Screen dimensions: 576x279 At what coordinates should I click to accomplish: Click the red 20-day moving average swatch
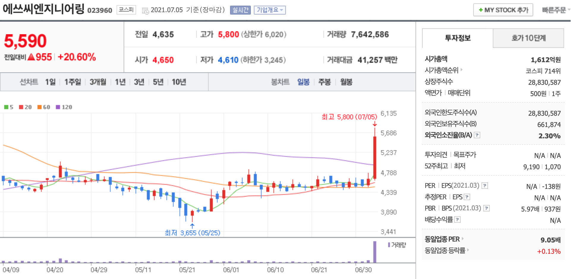pyautogui.click(x=21, y=107)
